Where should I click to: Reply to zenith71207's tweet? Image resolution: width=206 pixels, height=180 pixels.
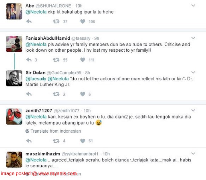(29, 141)
